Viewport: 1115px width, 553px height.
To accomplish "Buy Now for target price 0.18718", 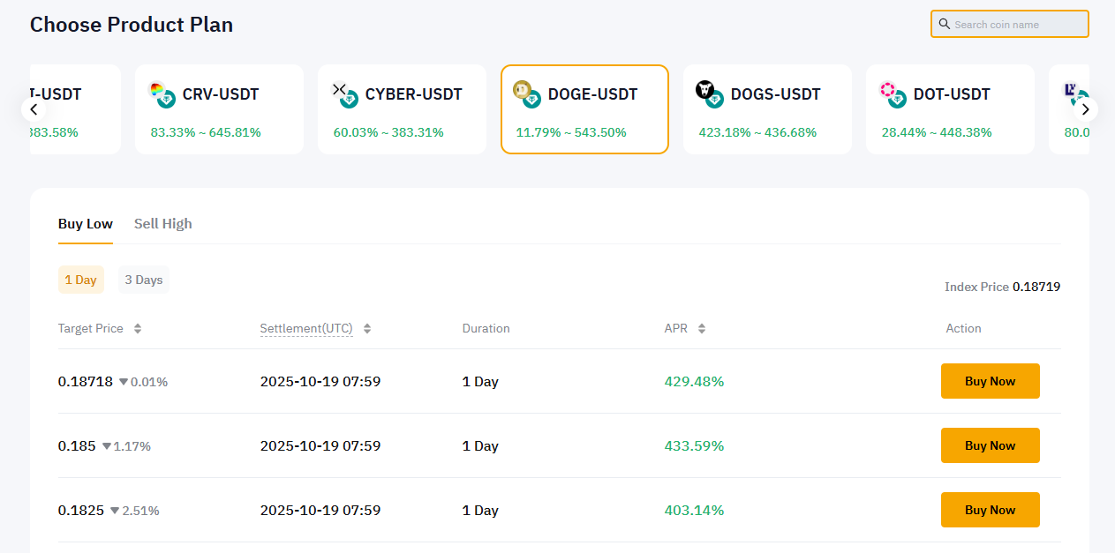I will point(991,381).
